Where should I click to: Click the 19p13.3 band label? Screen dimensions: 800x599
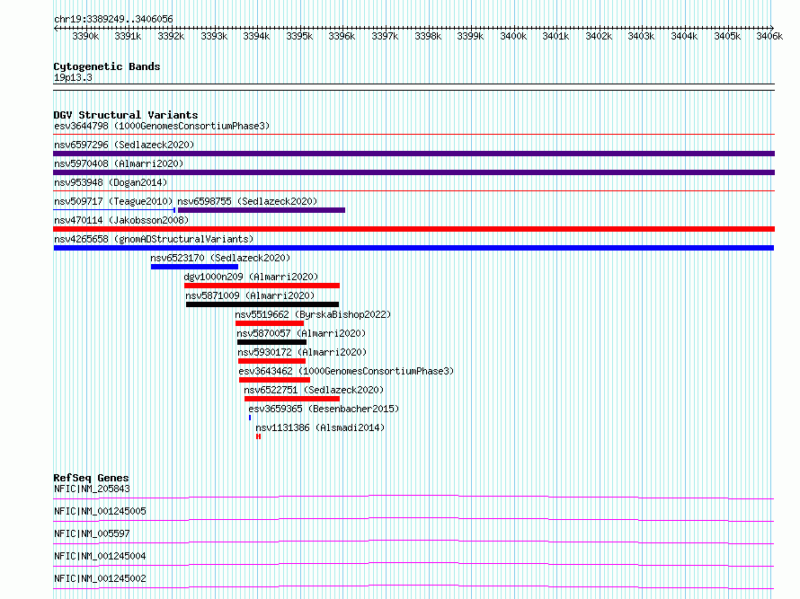pos(73,77)
